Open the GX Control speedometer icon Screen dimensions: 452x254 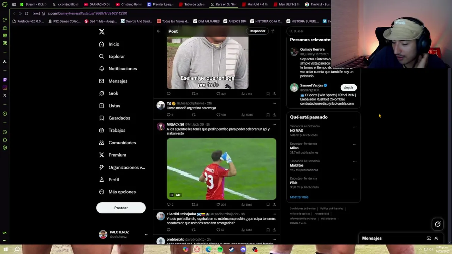(x=5, y=20)
